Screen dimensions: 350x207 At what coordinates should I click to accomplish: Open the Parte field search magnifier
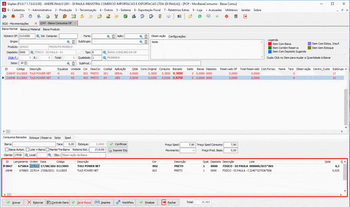click(x=108, y=36)
